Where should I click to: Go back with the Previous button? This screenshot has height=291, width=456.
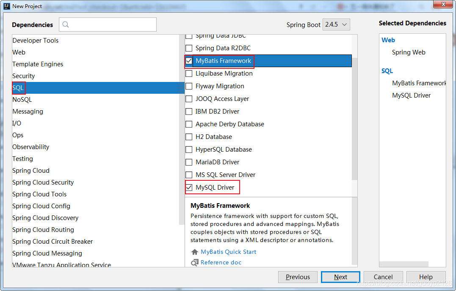(298, 277)
